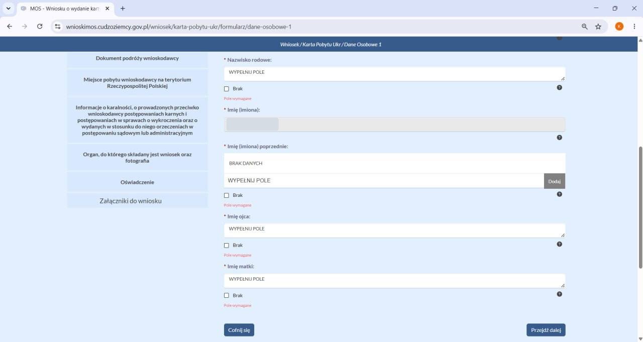Click the page vertical scrollbar thumb
Viewport: 643px width, 342px height.
point(640,207)
